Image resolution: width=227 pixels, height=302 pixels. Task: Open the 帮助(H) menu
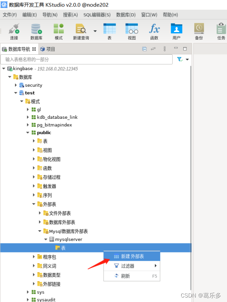pyautogui.click(x=170, y=15)
